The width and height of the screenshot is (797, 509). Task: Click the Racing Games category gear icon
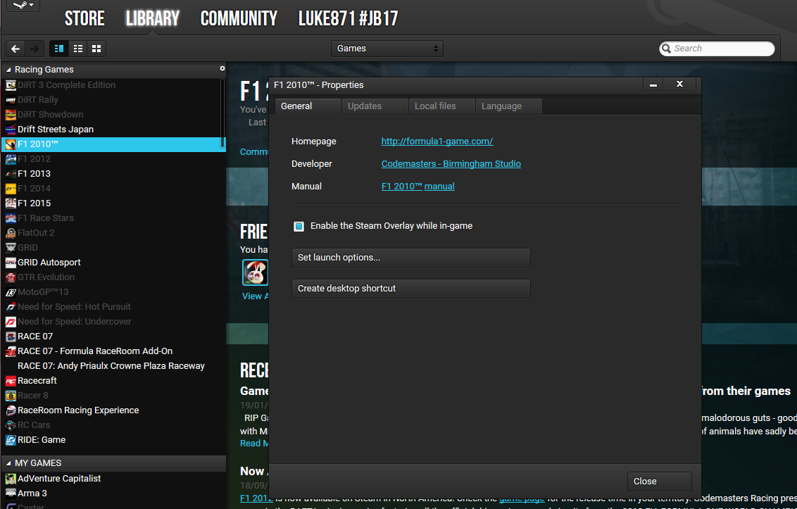[x=222, y=69]
